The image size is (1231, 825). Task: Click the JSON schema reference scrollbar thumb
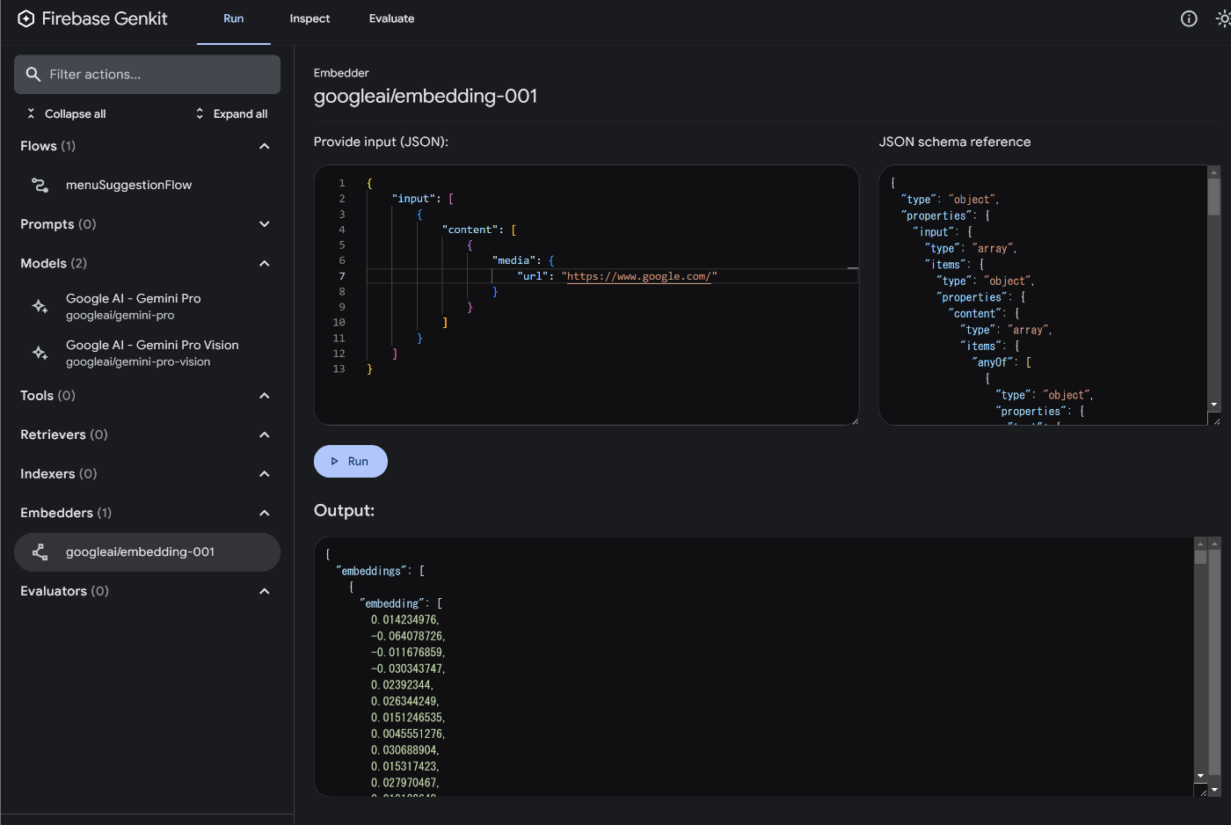click(1214, 197)
